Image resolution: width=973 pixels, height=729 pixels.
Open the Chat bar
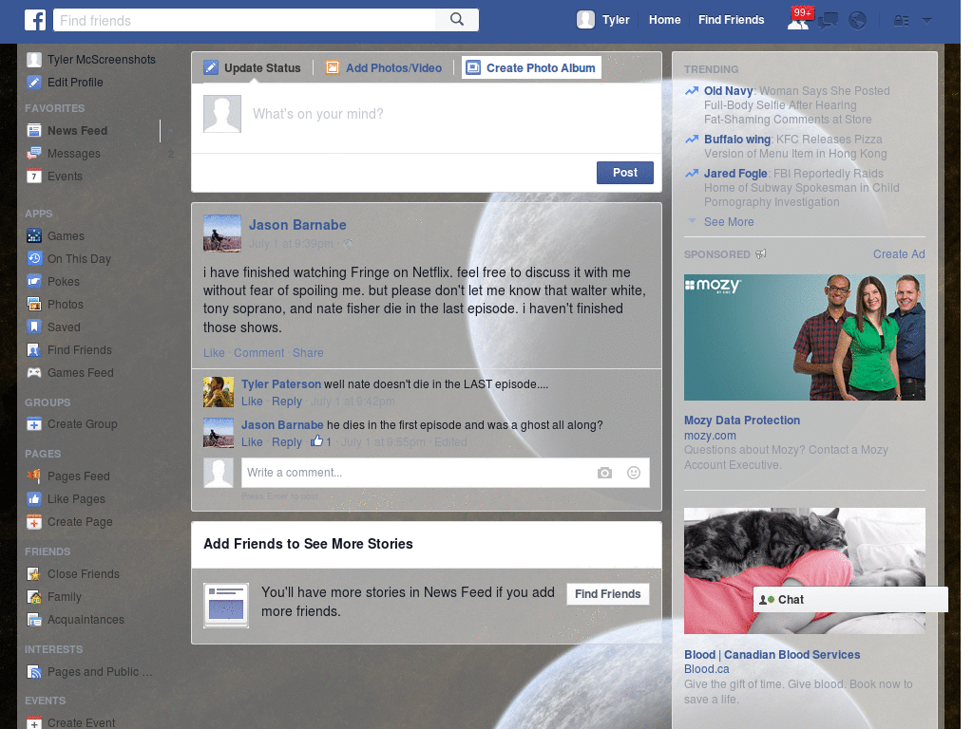[850, 600]
